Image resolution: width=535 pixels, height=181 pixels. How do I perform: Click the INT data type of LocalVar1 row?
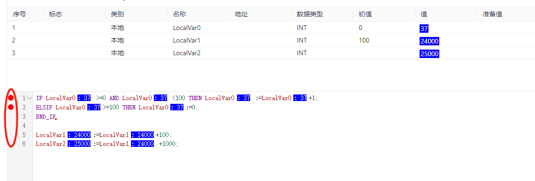pos(302,41)
